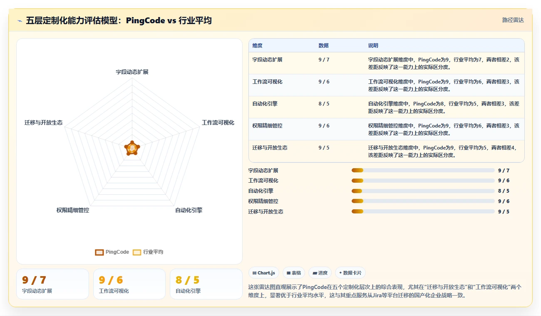Click the 字段动态扩展 radar axis label
This screenshot has height=316, width=541.
pos(132,72)
